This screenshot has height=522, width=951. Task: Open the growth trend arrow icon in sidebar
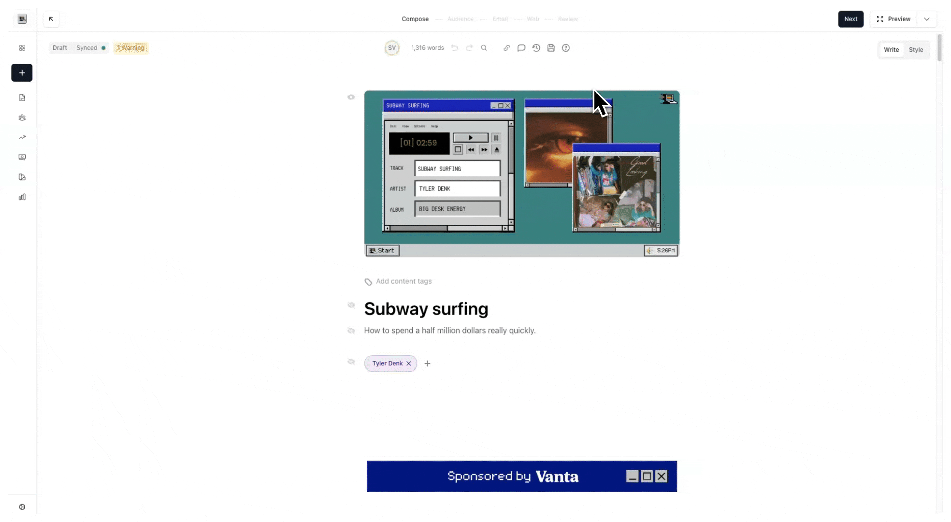[22, 137]
